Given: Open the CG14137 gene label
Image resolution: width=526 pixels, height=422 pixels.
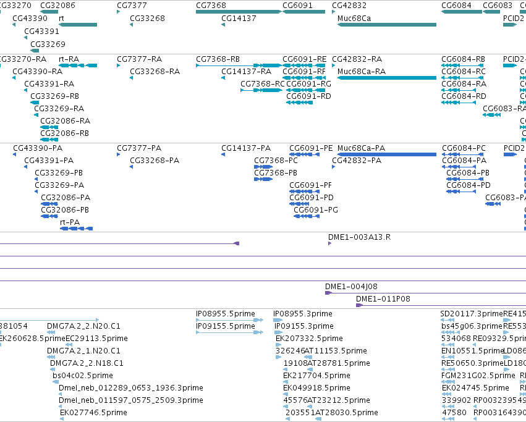Looking at the screenshot, I should [239, 18].
